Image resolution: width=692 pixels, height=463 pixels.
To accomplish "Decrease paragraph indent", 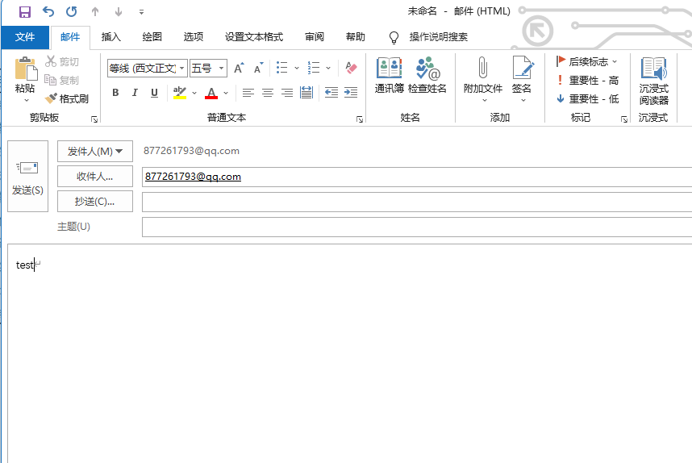I will click(x=331, y=93).
